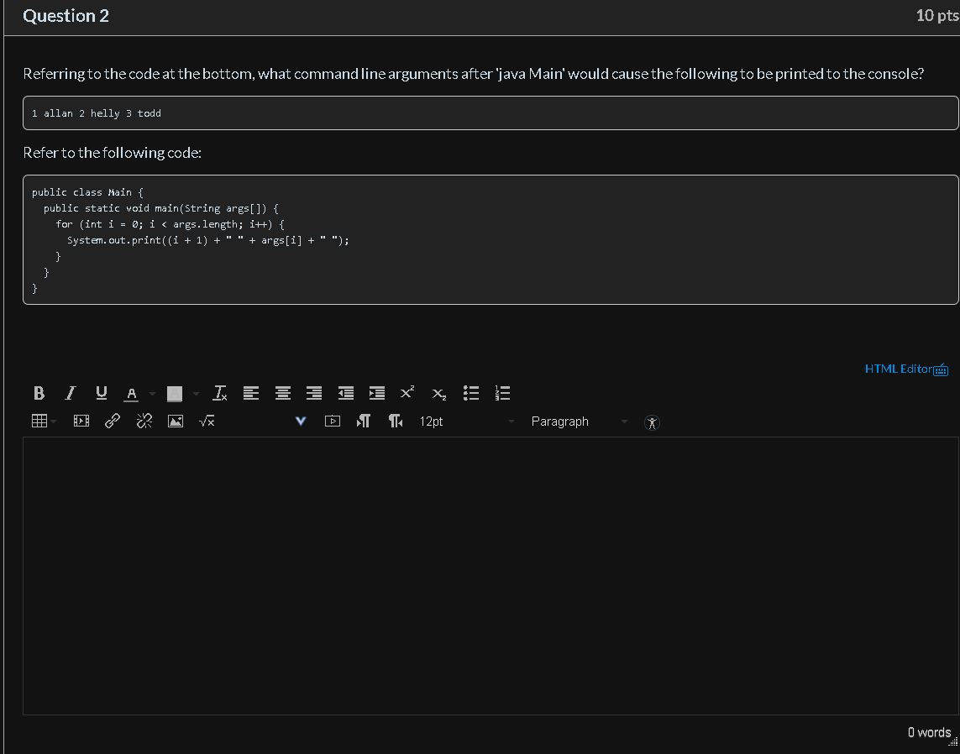
Task: Open the math equation editor
Action: click(x=207, y=421)
